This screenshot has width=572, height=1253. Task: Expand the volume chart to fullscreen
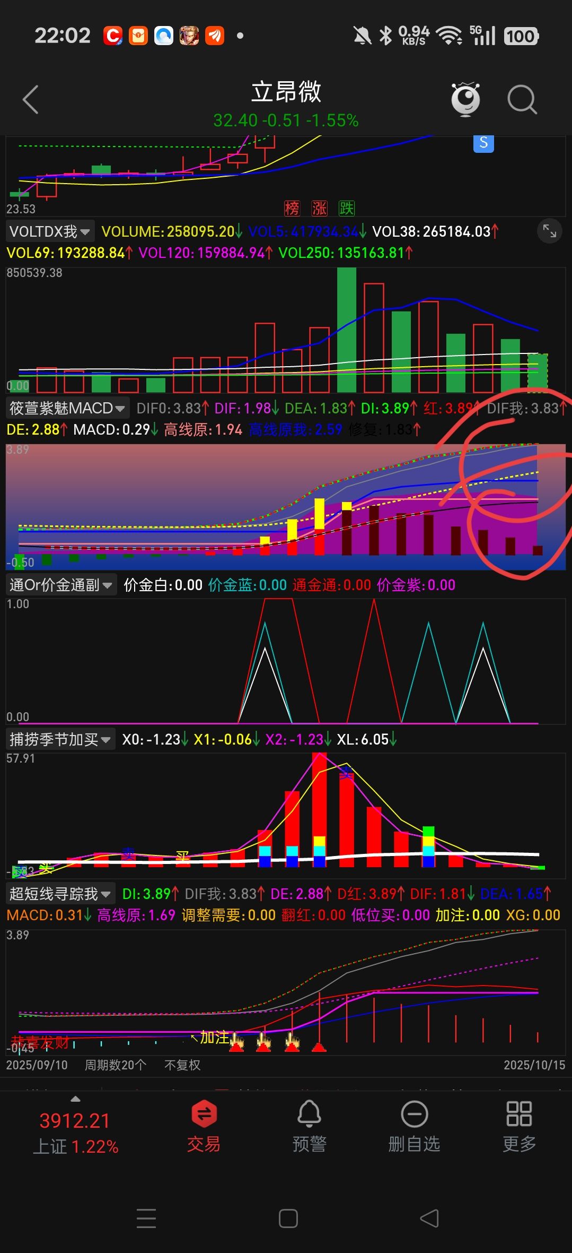550,231
